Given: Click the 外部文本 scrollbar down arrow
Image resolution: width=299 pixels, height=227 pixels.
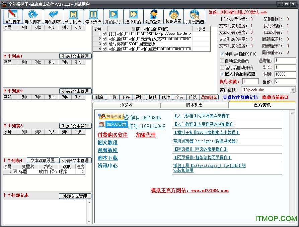Looking at the screenshot, I should pos(89,222).
